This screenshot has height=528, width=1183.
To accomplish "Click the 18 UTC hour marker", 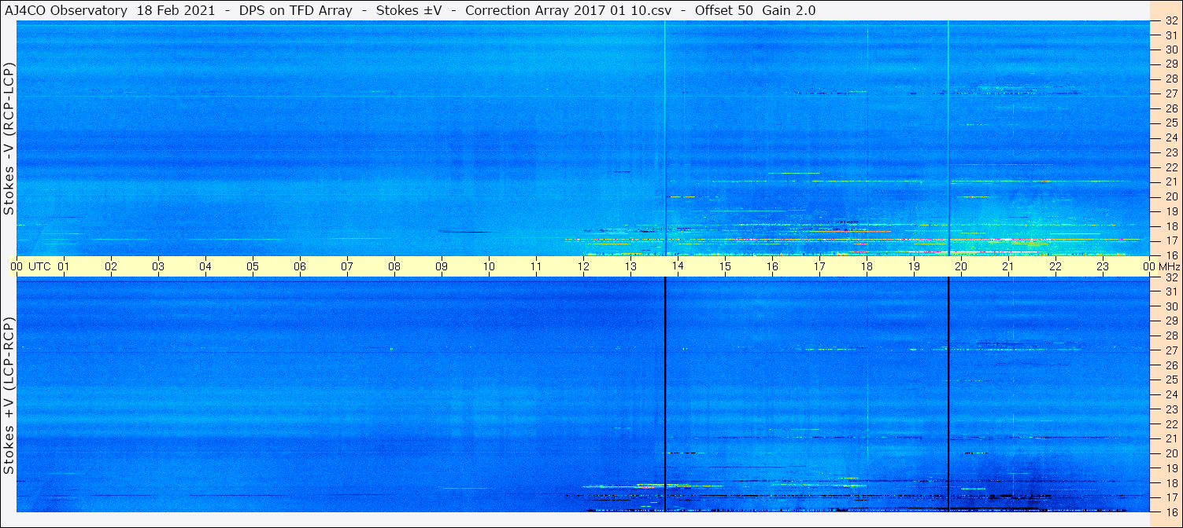I will click(x=867, y=266).
